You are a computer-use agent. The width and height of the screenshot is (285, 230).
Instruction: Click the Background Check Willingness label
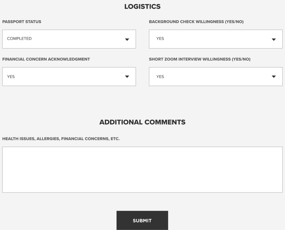(x=196, y=22)
